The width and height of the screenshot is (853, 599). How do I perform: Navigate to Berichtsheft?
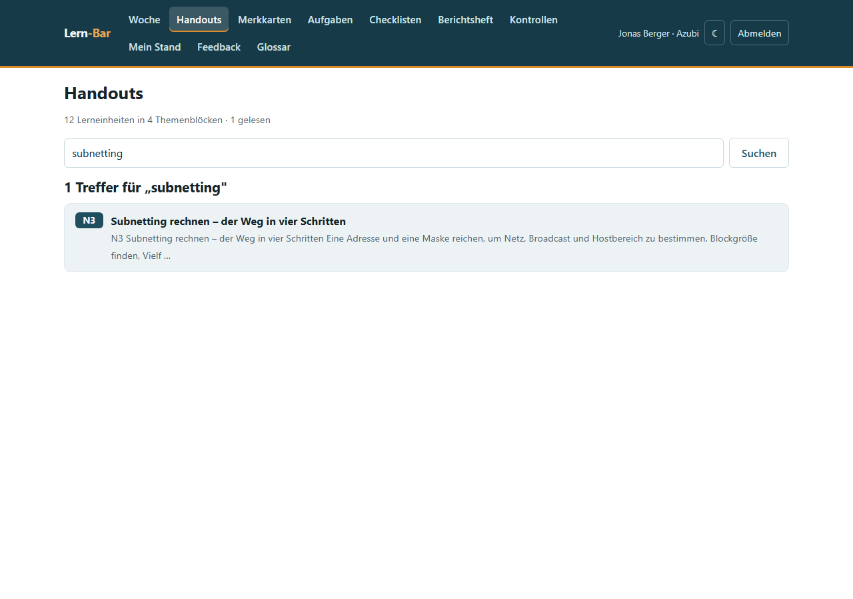click(466, 19)
